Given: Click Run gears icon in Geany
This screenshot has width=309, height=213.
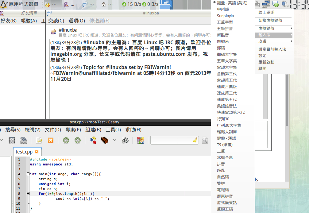Looking at the screenshot, I should pos(125,140).
